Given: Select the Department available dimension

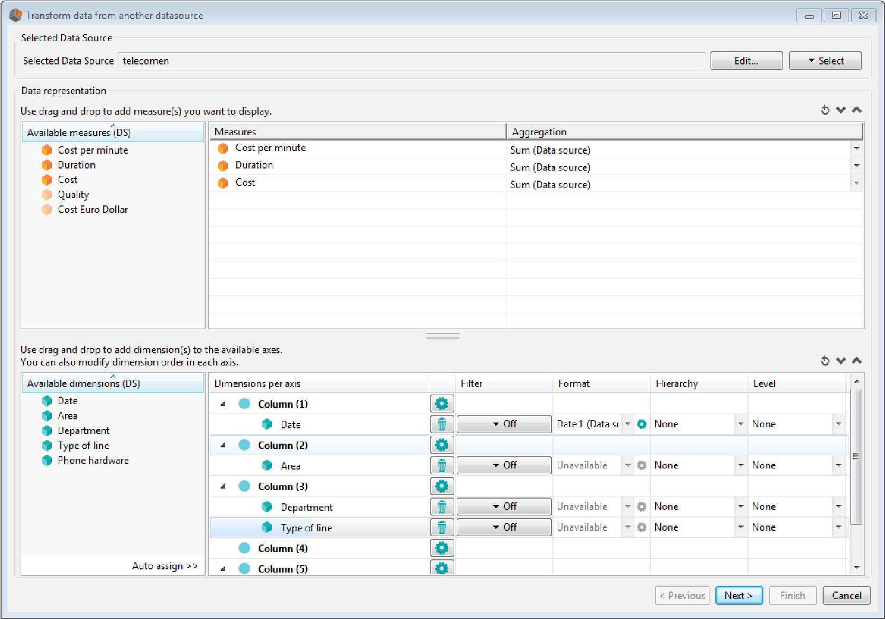Looking at the screenshot, I should point(84,431).
